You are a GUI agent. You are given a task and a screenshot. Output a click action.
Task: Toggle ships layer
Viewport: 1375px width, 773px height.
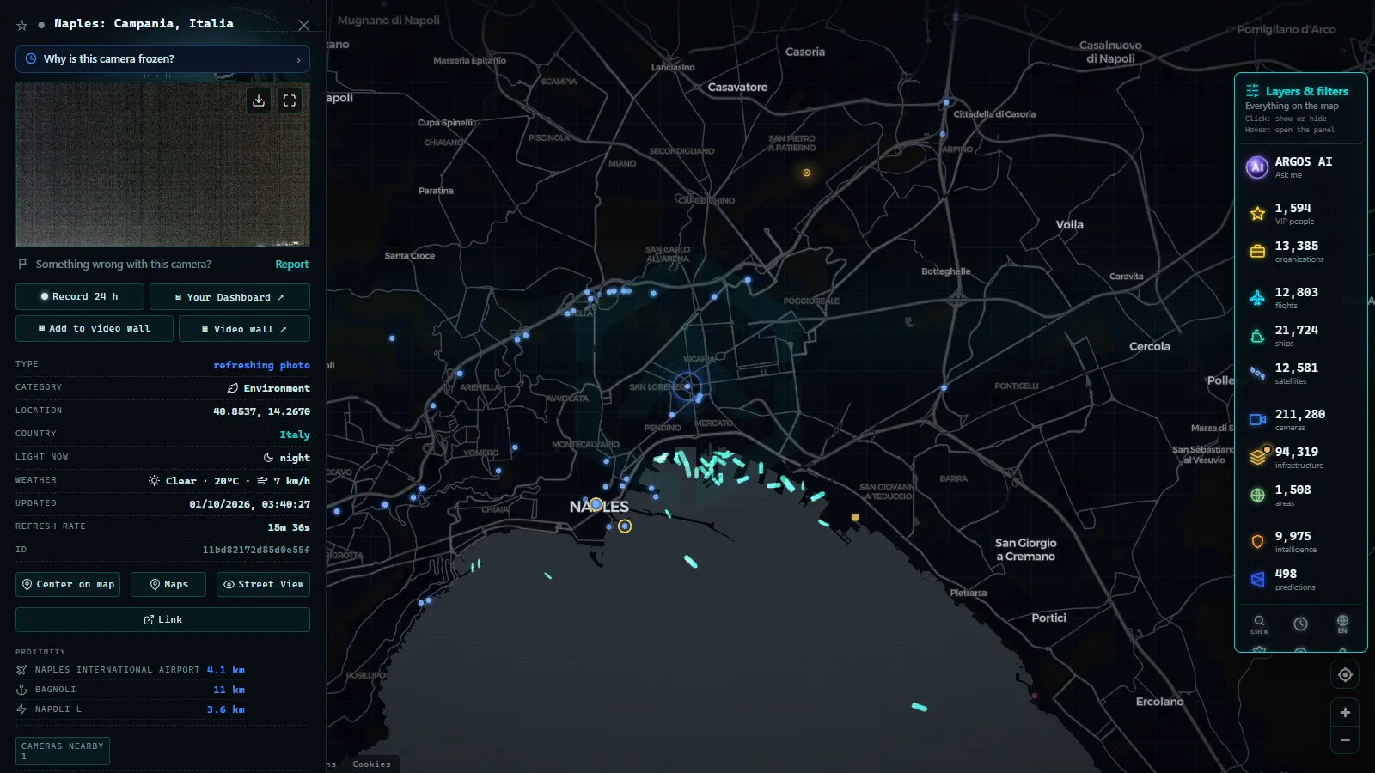(x=1300, y=335)
